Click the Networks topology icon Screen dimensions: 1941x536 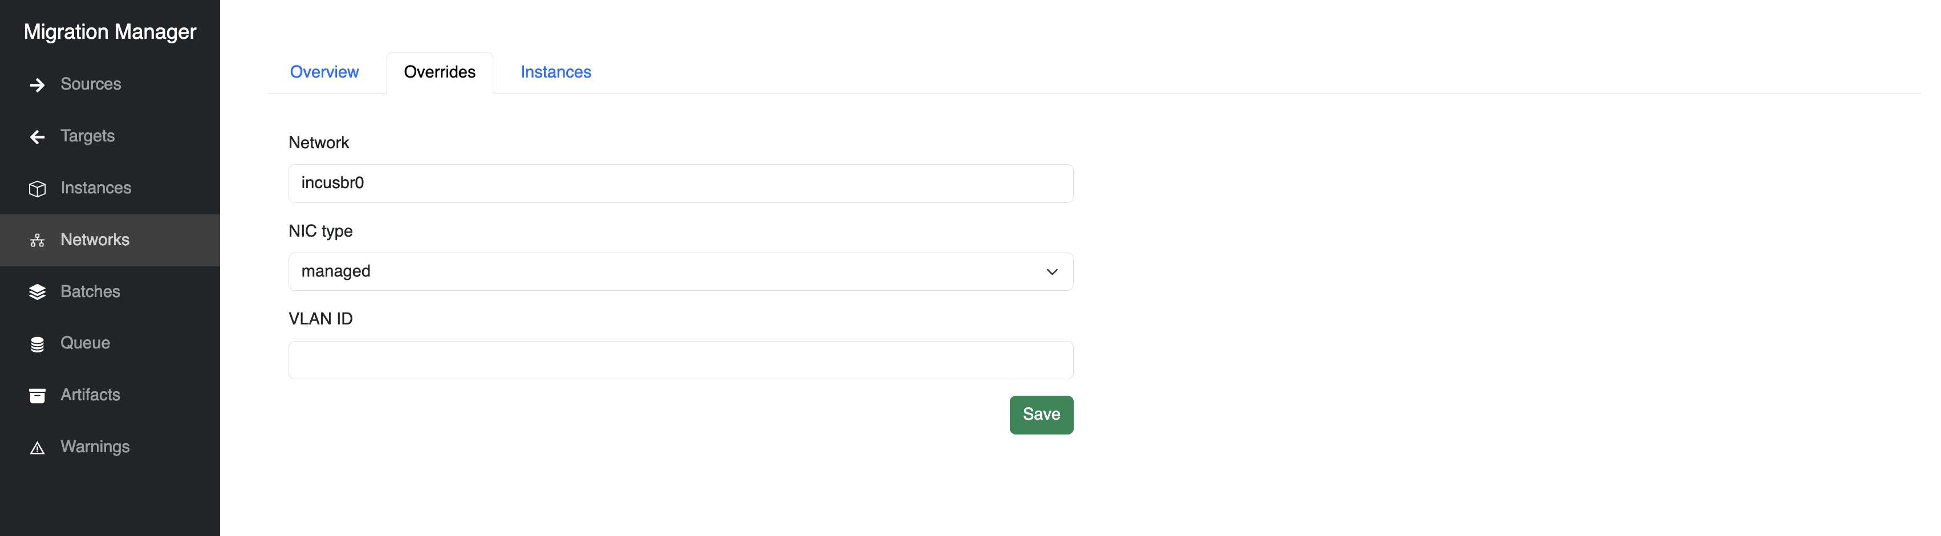tap(37, 239)
